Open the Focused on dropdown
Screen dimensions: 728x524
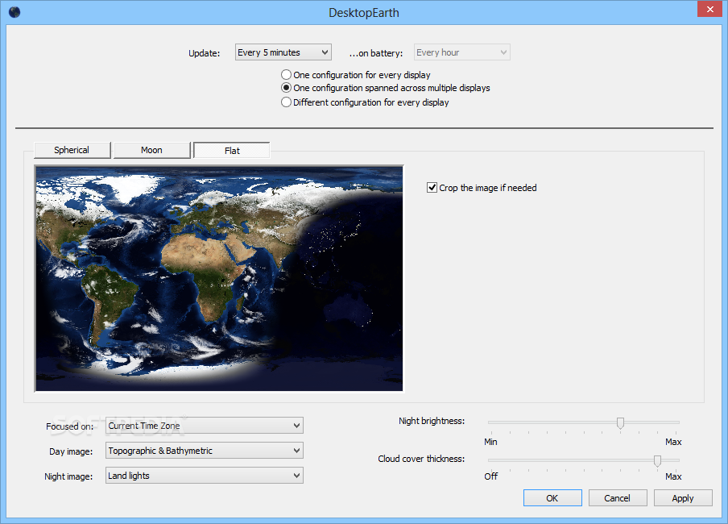pos(205,426)
